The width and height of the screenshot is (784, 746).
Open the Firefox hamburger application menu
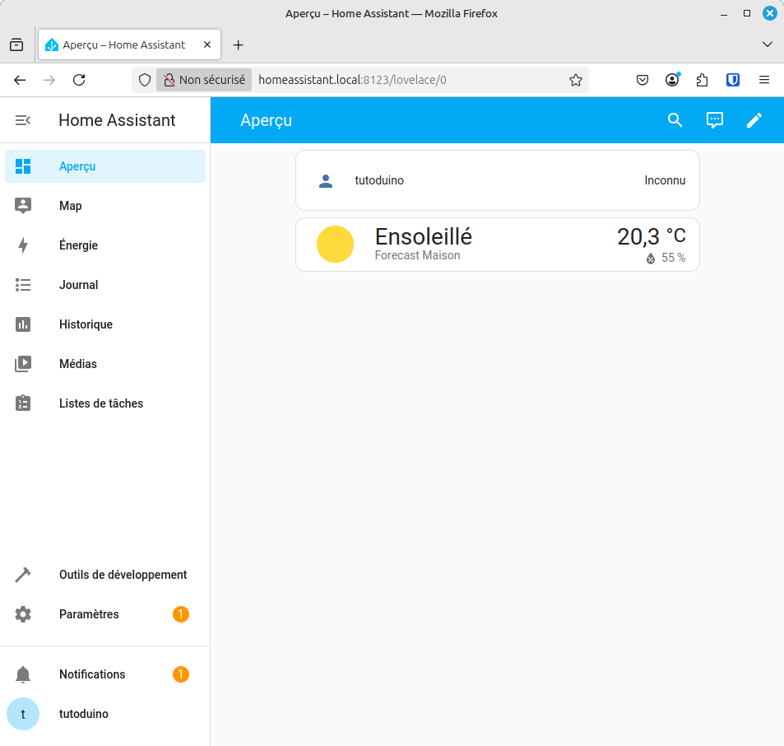pos(764,80)
